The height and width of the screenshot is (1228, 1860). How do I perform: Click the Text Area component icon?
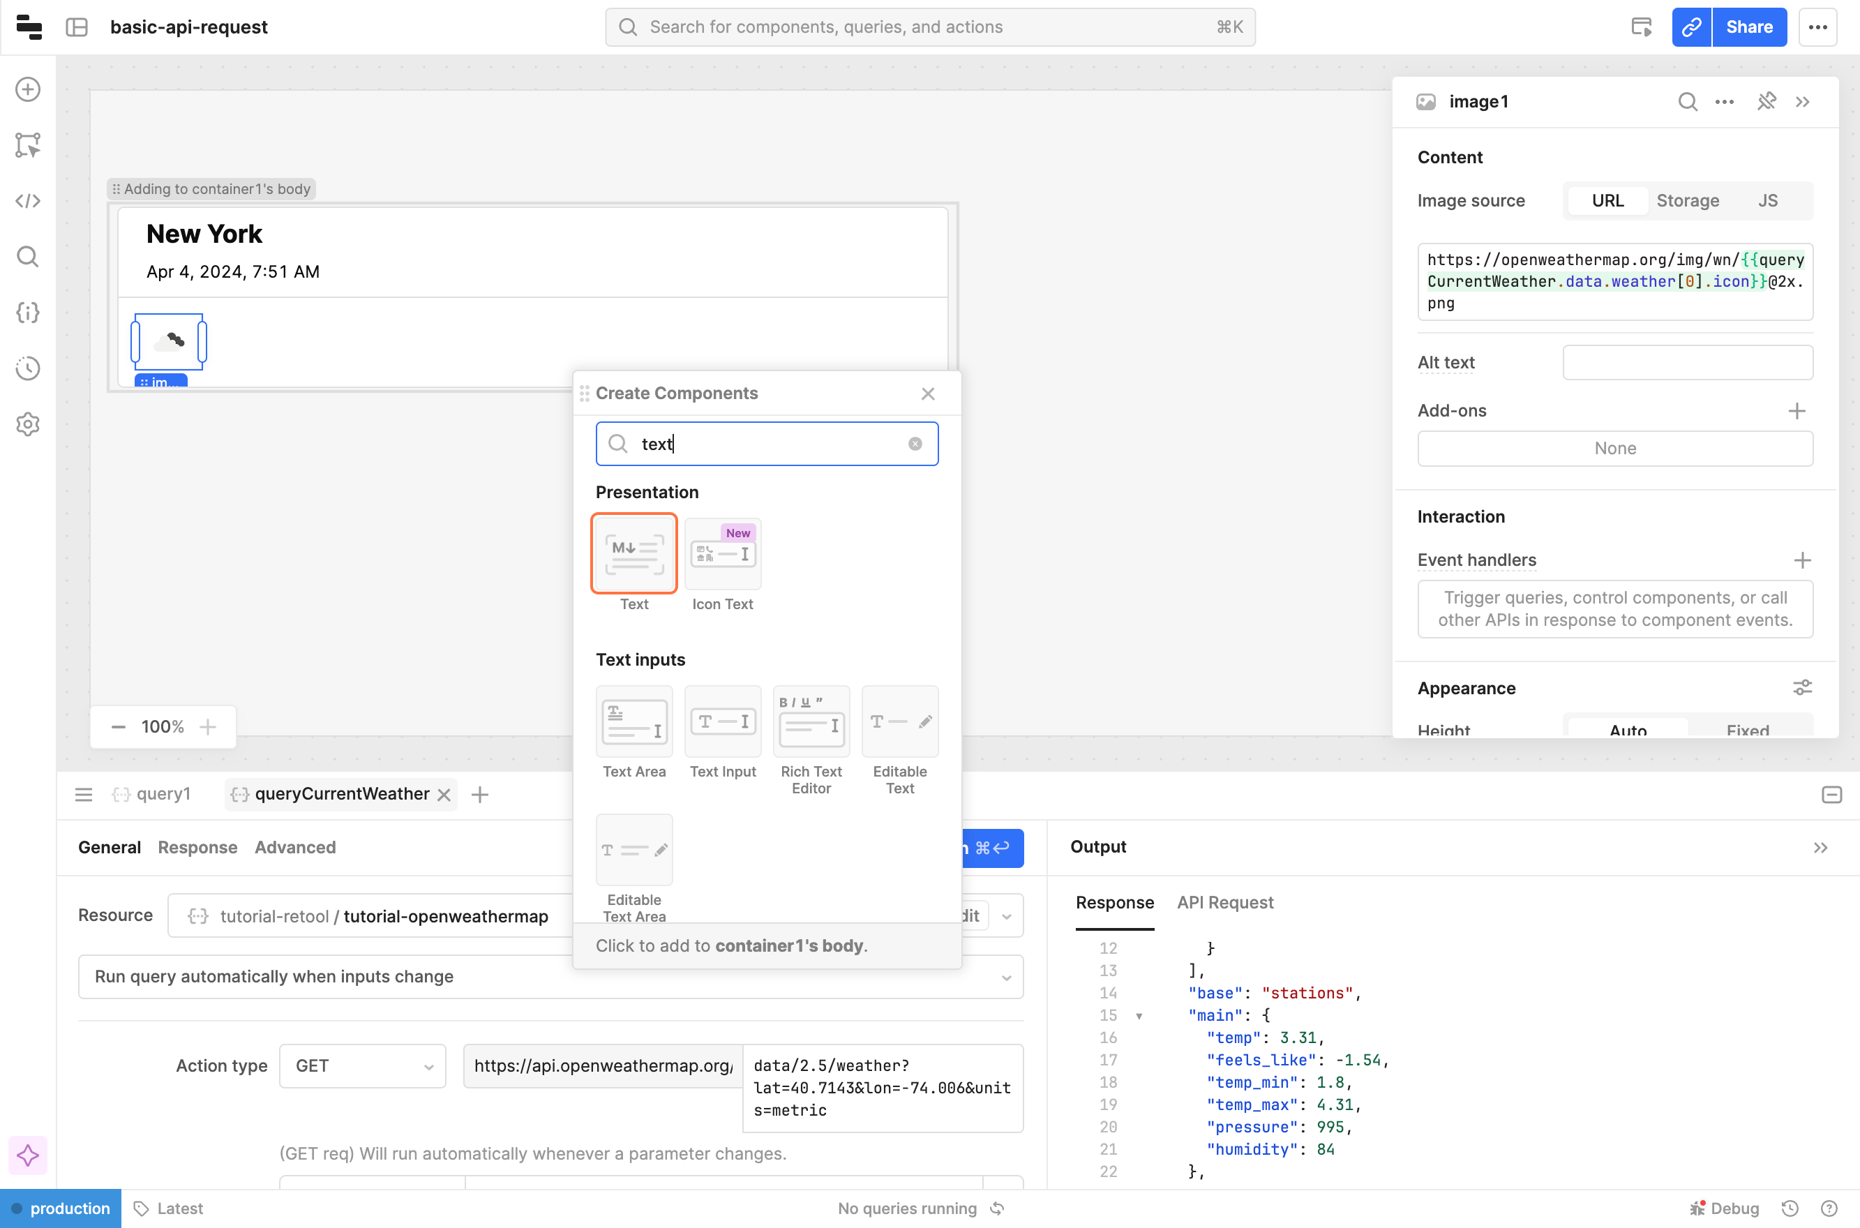coord(633,721)
